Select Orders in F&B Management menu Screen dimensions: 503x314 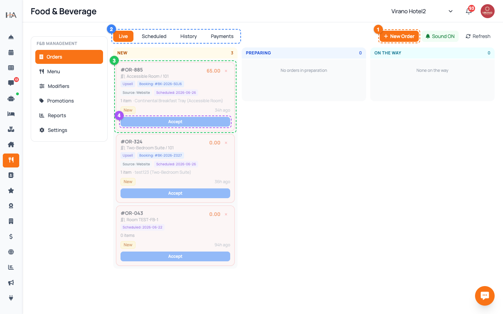(x=69, y=57)
